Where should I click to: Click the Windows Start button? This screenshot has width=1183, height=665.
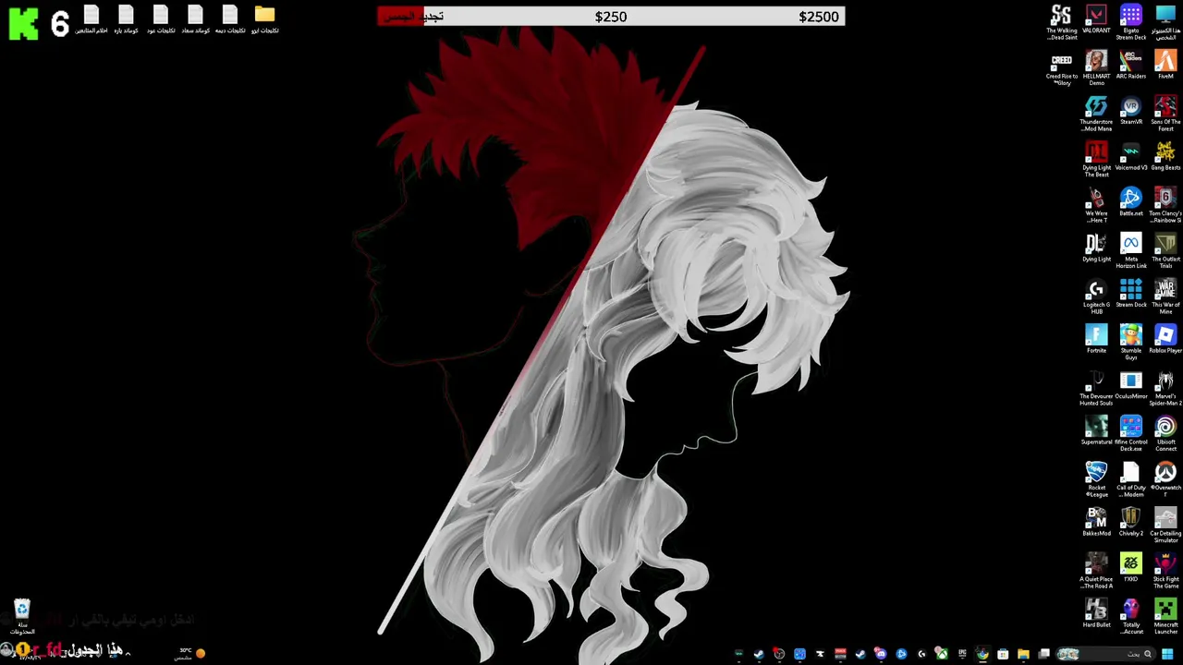coord(1165,654)
